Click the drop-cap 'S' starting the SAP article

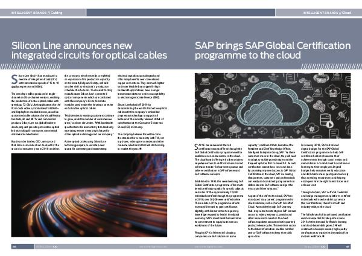click(x=197, y=147)
